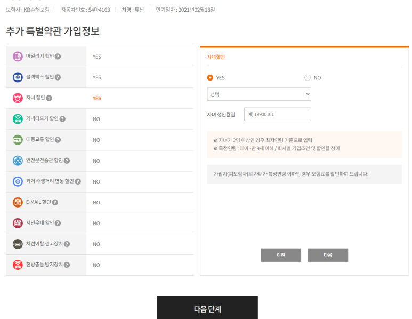Click the 보험사 : KB손해보험 text
The width and height of the screenshot is (412, 319).
28,10
